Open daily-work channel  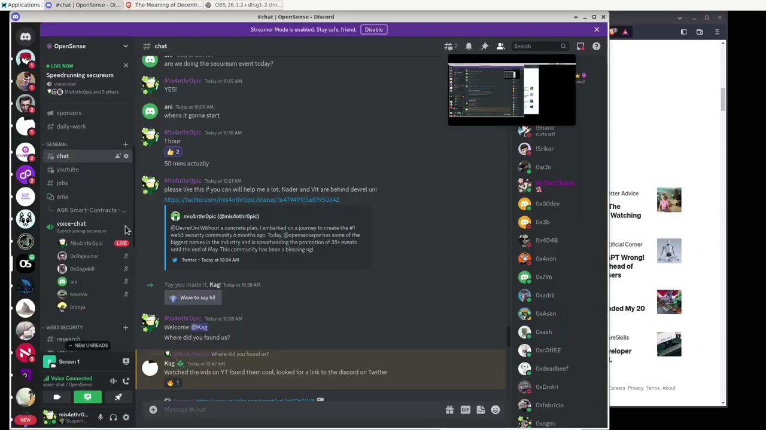click(x=87, y=127)
